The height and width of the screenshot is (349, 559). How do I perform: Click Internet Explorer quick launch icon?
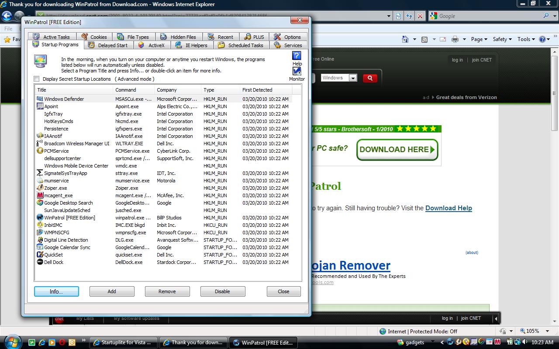pos(42,342)
